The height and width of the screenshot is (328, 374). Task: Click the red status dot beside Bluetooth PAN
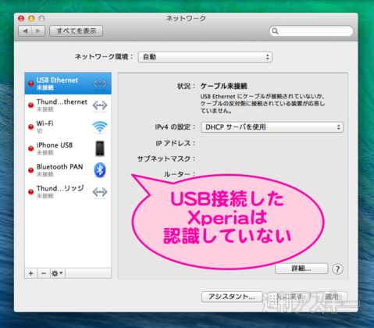tap(31, 170)
